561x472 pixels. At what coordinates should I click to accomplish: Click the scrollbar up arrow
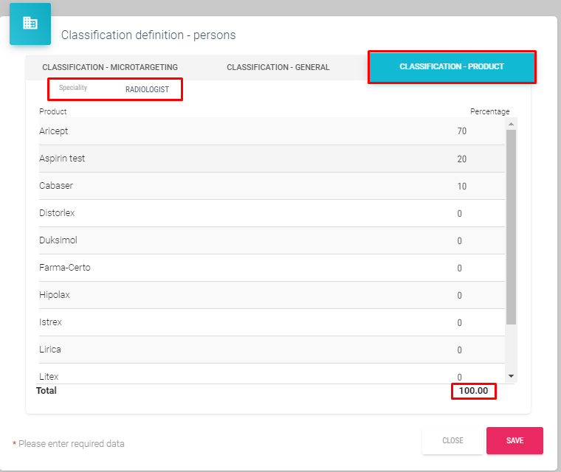511,125
